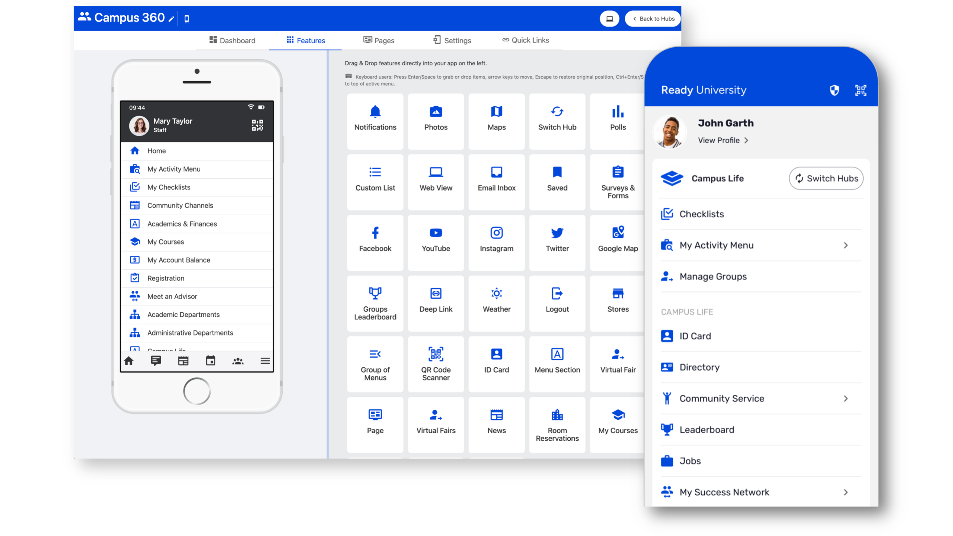
Task: Open My Checklists in phone menu
Action: pos(197,187)
